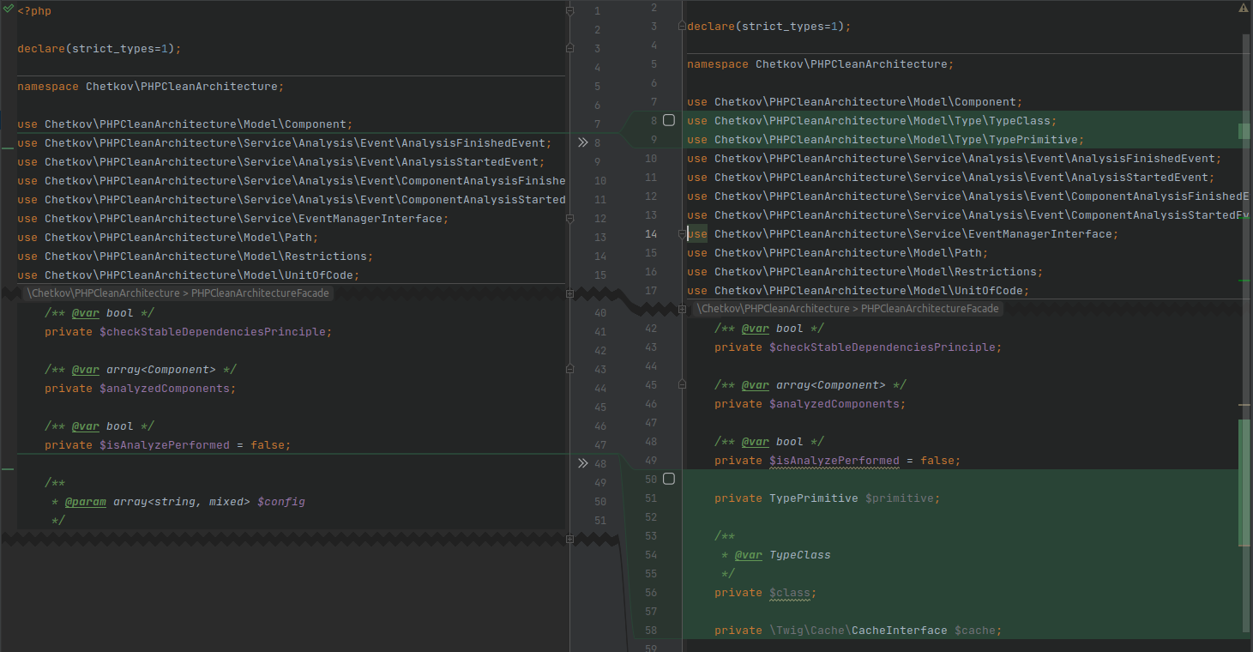Click namespace line in the left pane
This screenshot has height=652, width=1253.
151,87
